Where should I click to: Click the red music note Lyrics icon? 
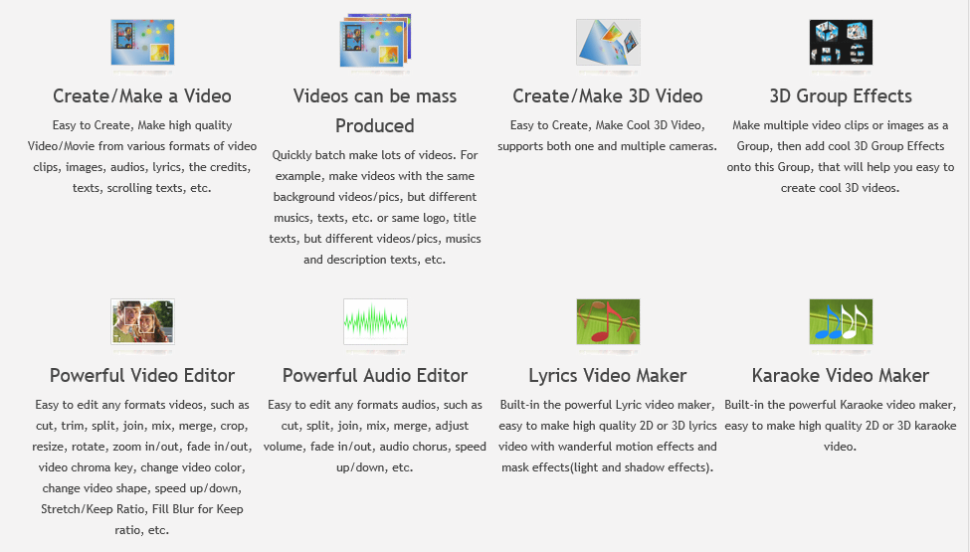[x=608, y=321]
